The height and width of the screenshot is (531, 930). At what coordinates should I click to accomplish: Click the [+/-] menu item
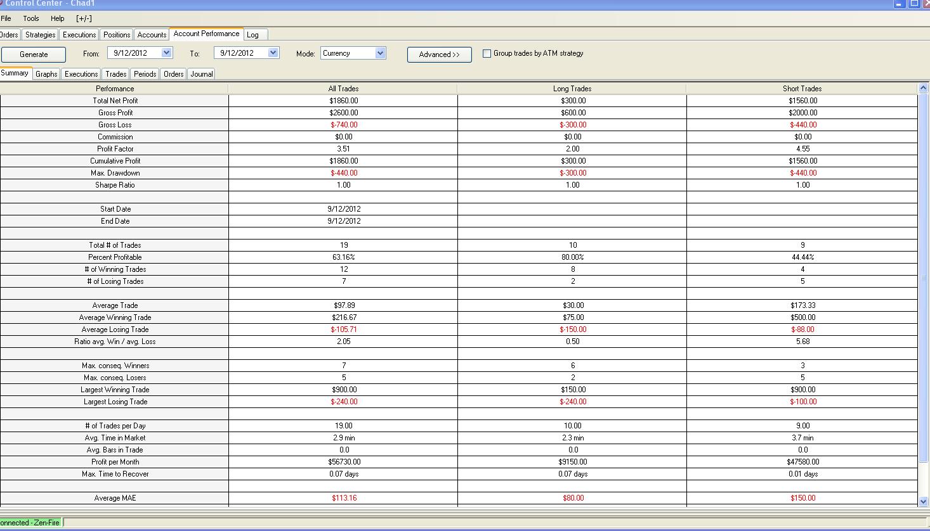(84, 18)
